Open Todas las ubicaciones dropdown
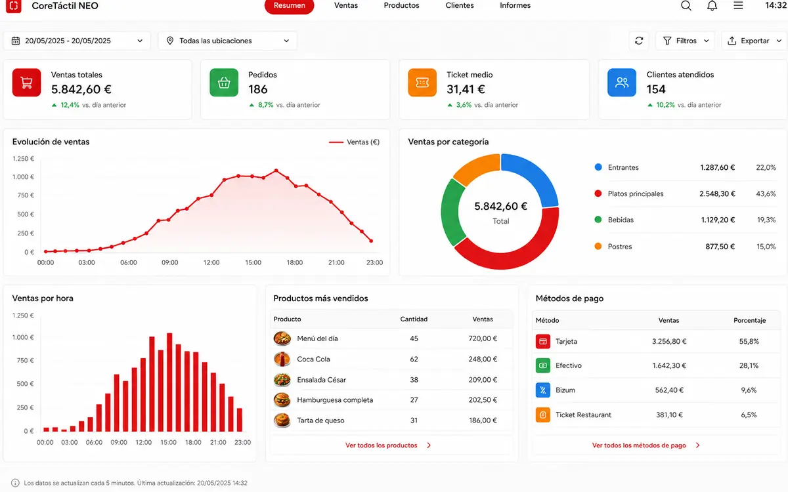The height and width of the screenshot is (492, 788). click(x=227, y=41)
